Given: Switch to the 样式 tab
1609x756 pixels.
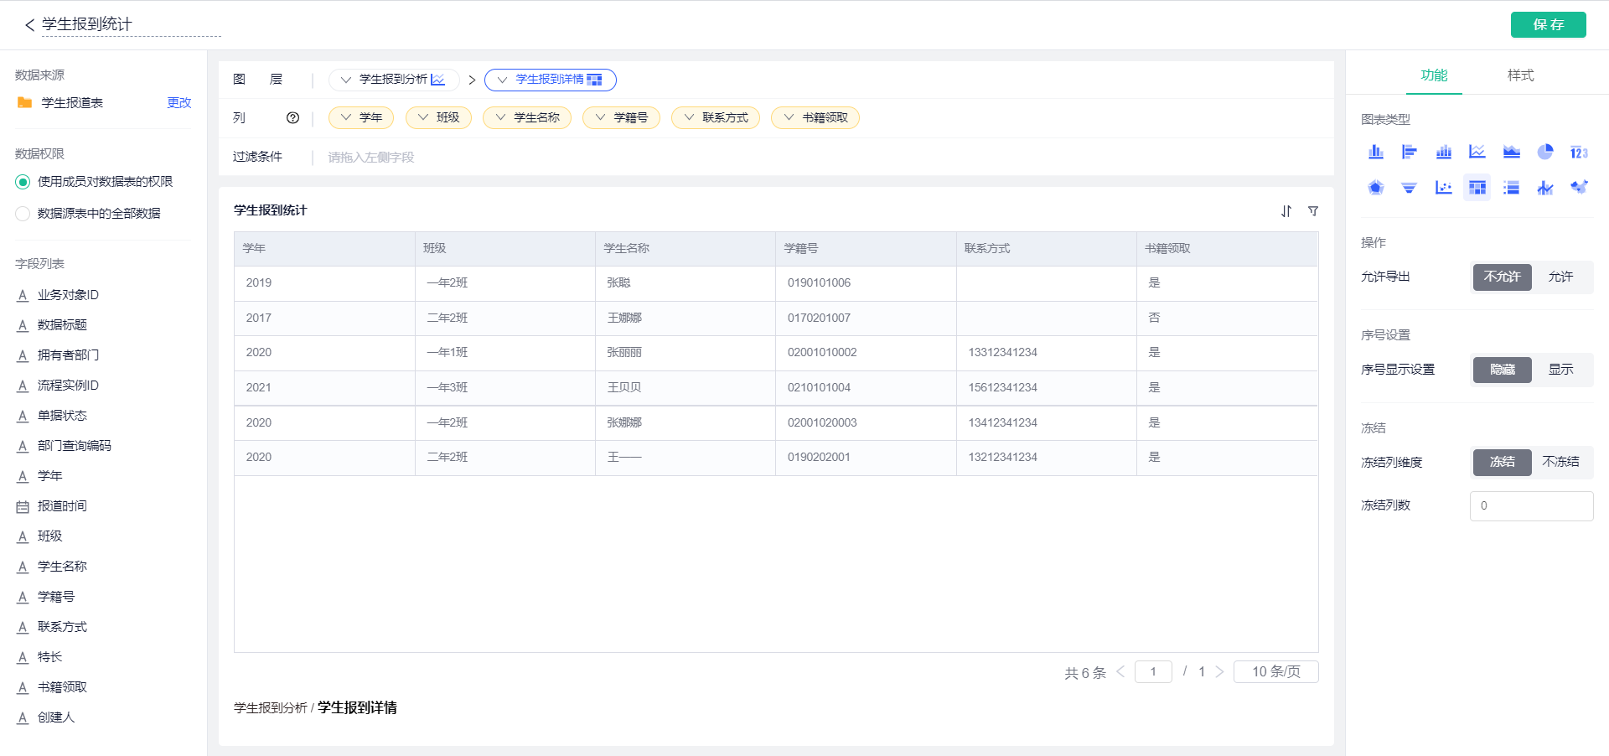Looking at the screenshot, I should pos(1520,75).
